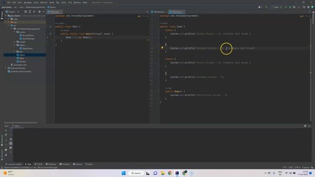The image size is (315, 177).
Task: Open Chrome from Windows taskbar
Action: coord(170,173)
